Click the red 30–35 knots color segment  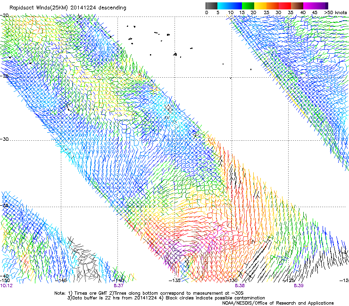285,6
